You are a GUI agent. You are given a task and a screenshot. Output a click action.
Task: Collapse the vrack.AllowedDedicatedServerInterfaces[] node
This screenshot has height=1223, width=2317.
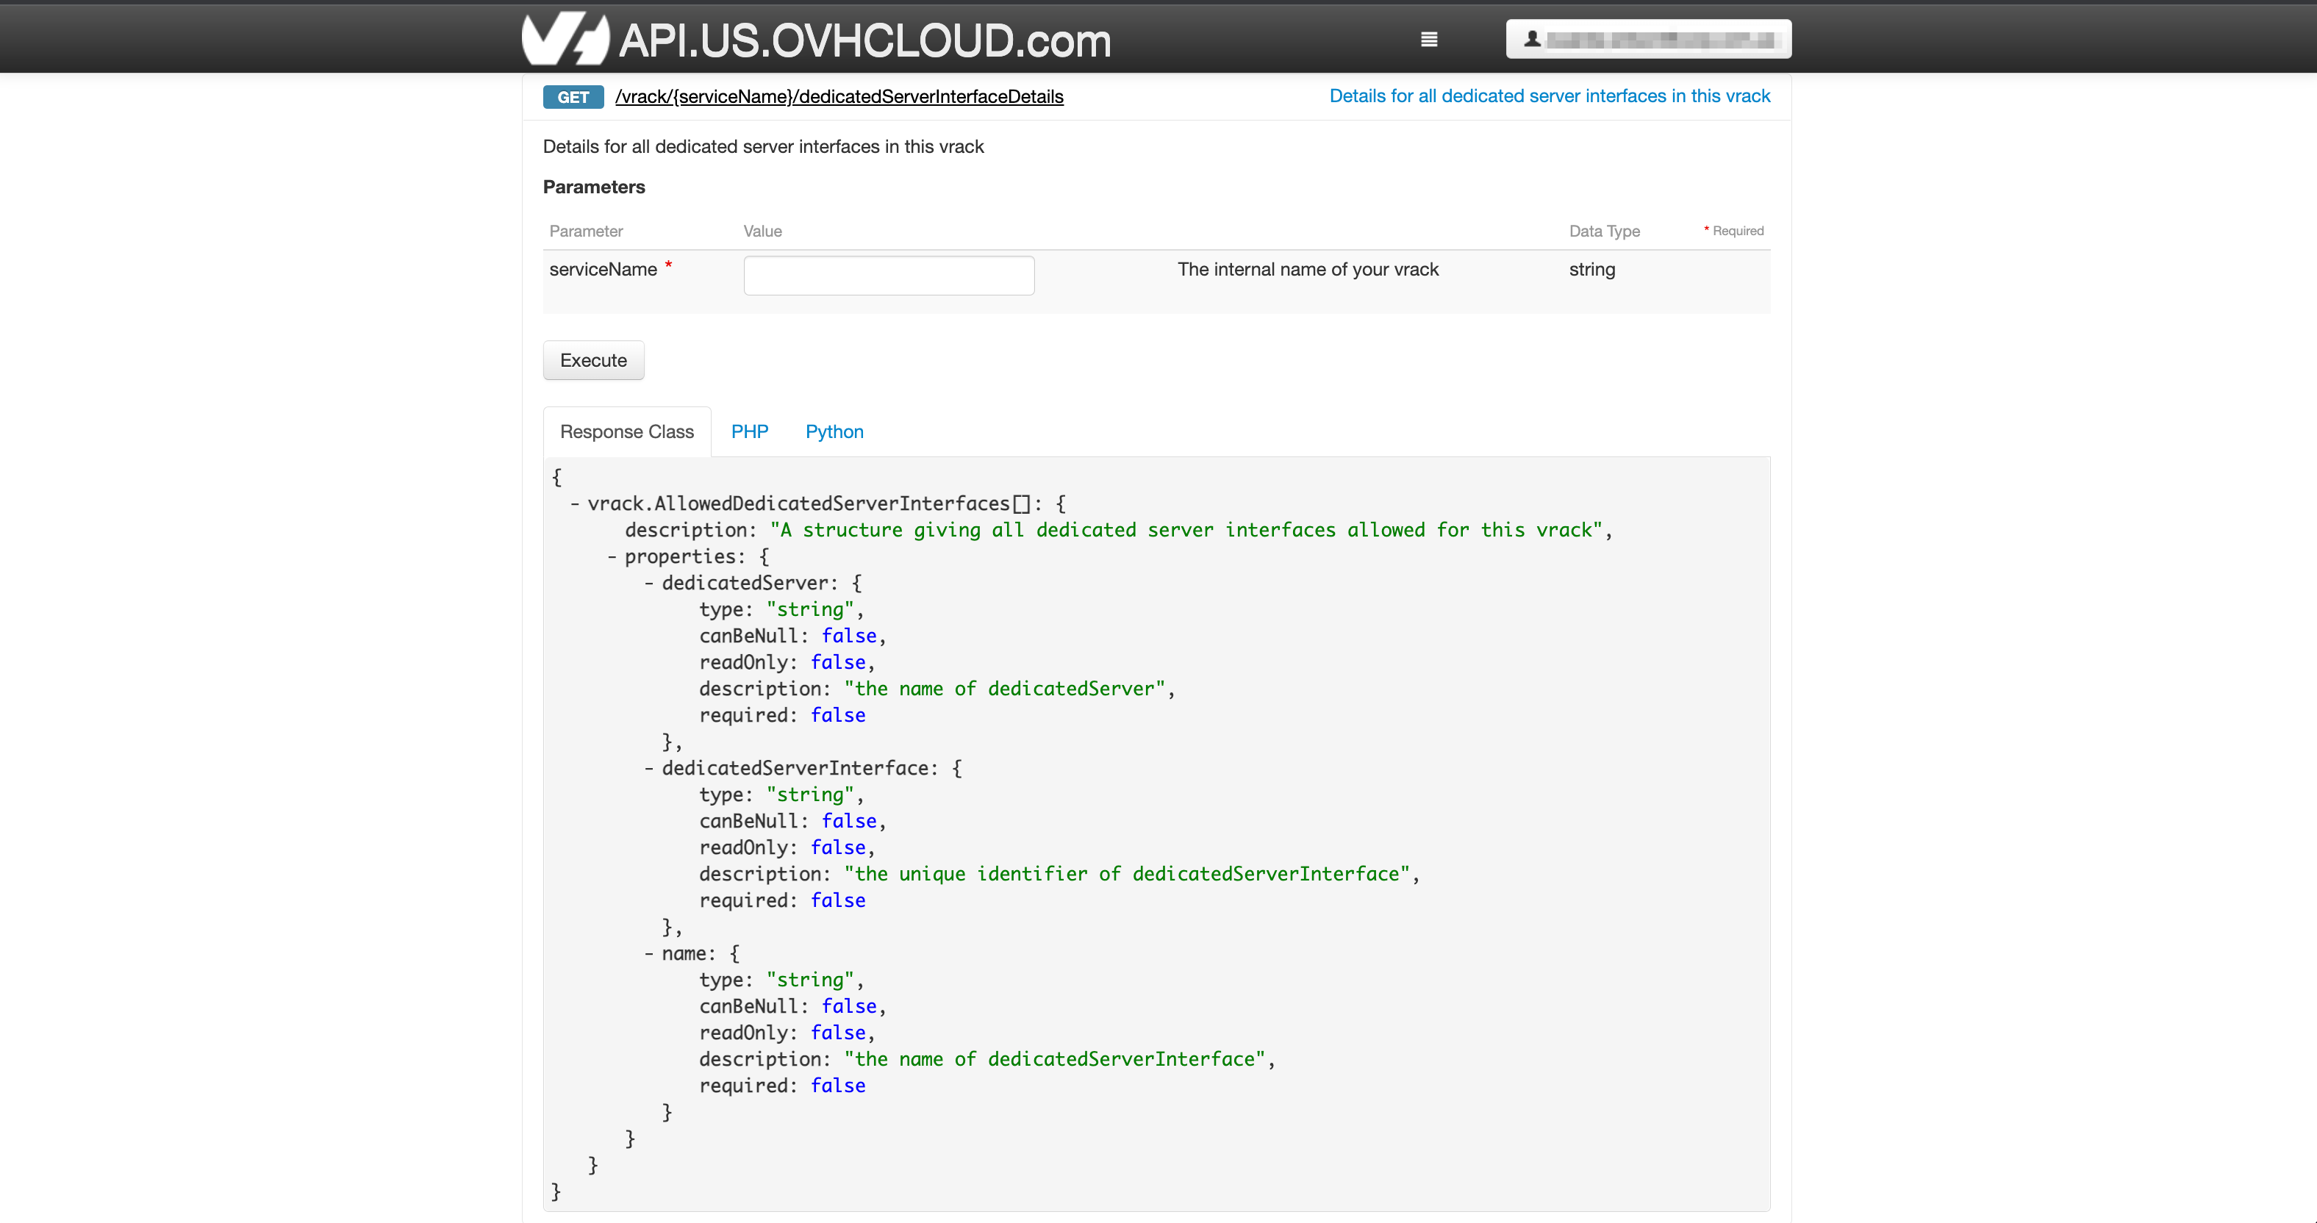575,504
